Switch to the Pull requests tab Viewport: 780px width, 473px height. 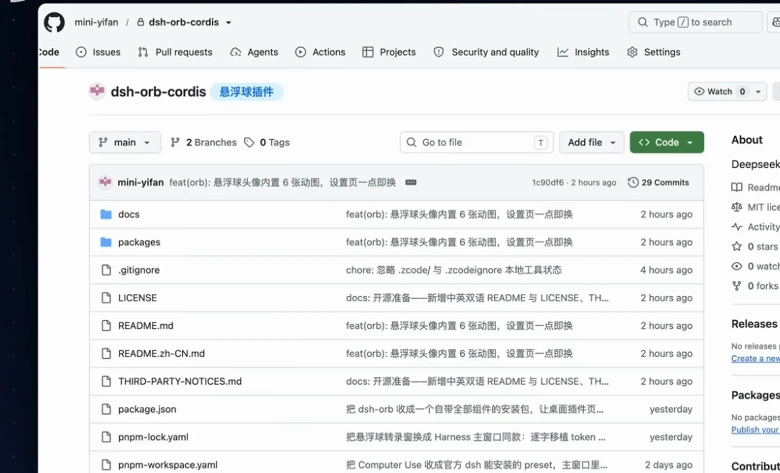[175, 52]
